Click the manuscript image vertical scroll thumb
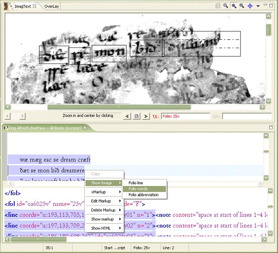Image resolution: width=278 pixels, height=253 pixels. 268,30
